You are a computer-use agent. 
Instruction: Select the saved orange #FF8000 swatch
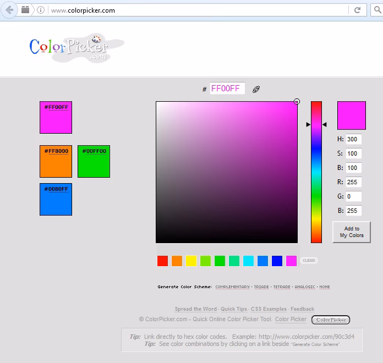coord(56,161)
